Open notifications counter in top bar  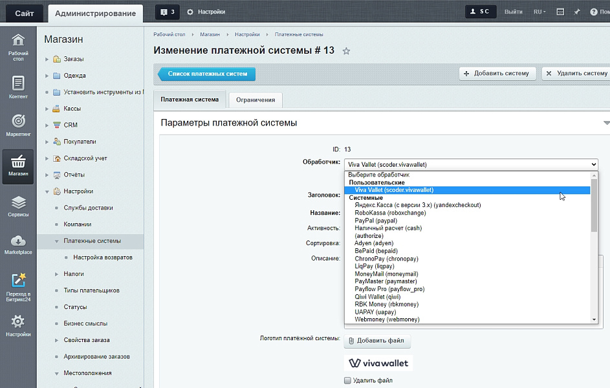[x=167, y=12]
